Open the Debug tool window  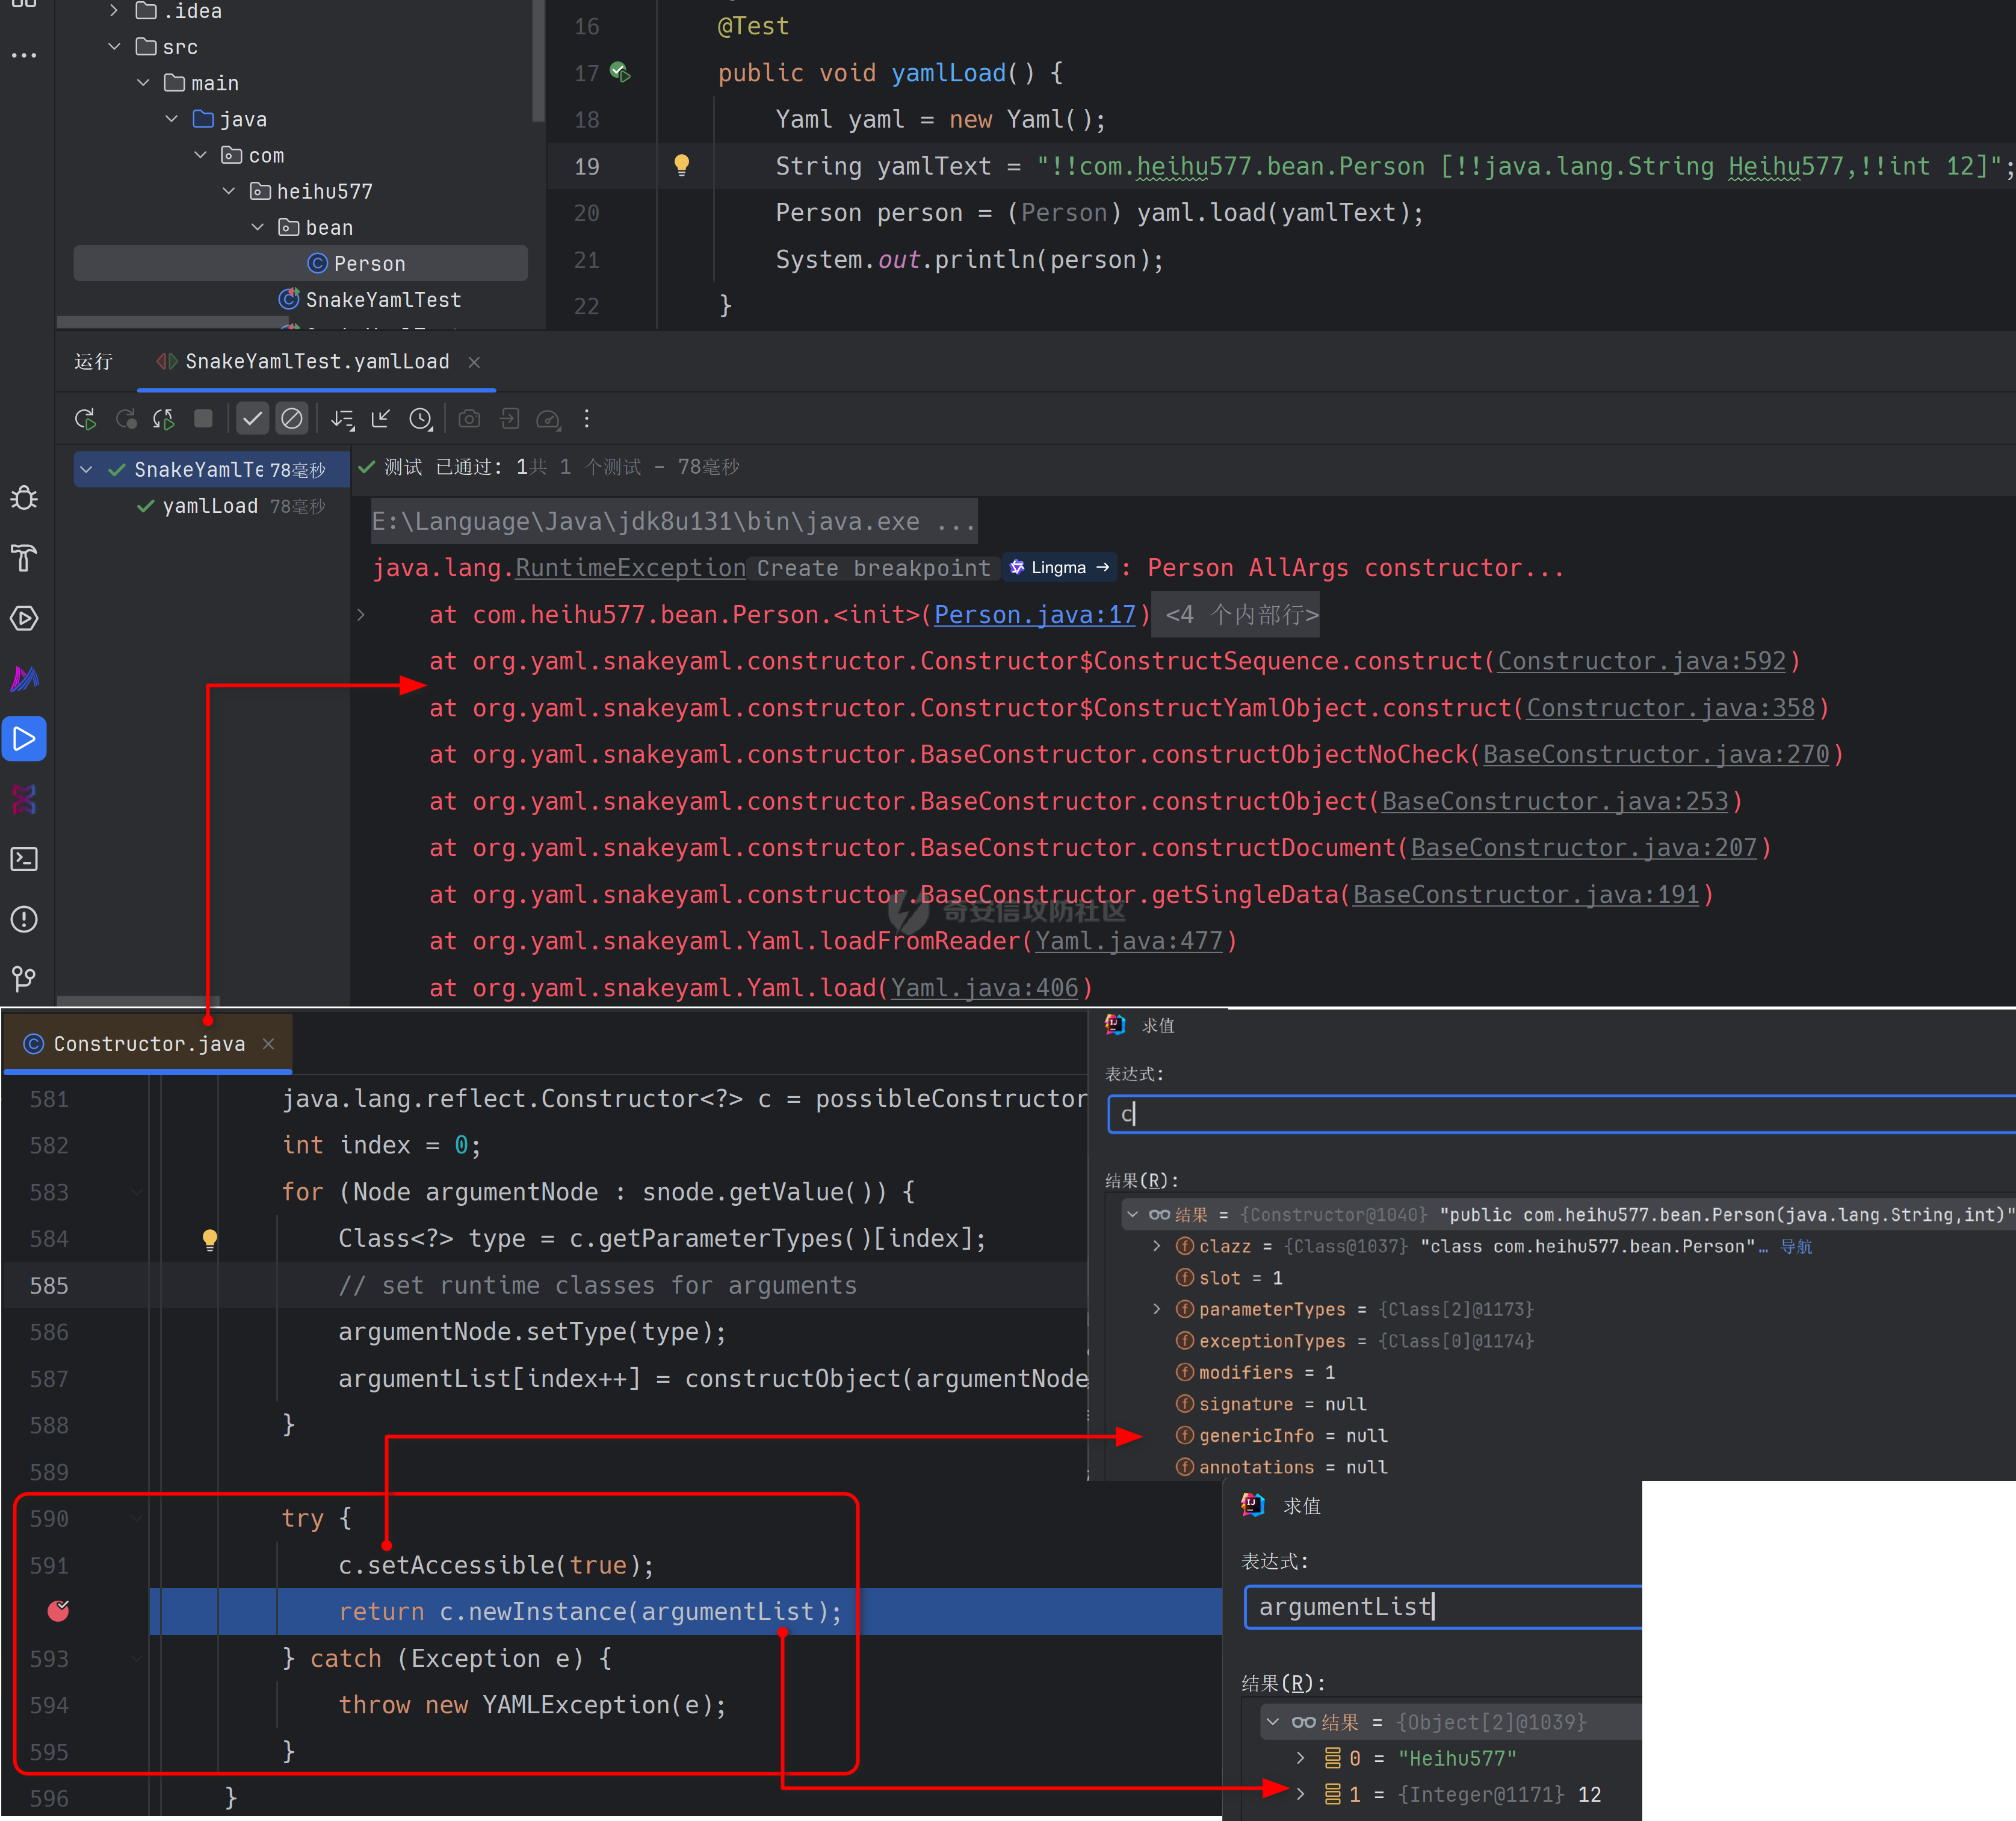coord(24,498)
